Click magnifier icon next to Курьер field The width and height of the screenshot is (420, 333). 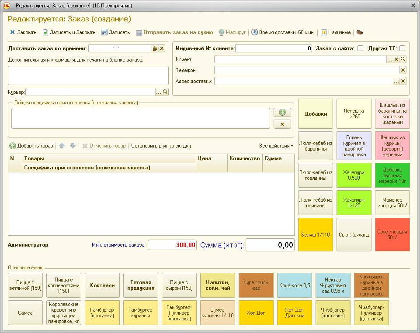click(x=165, y=92)
